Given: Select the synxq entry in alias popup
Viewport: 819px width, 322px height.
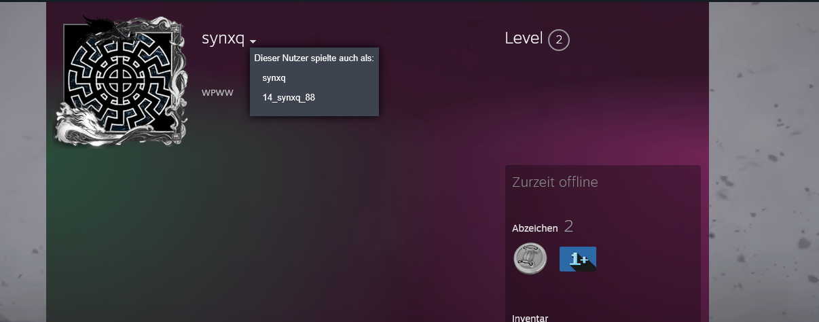Looking at the screenshot, I should tap(274, 78).
